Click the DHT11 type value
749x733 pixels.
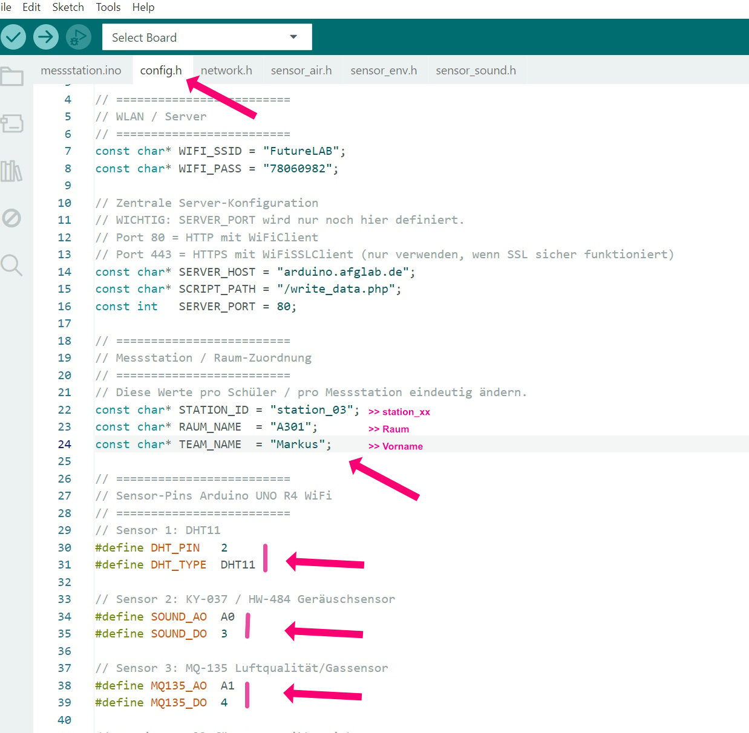click(x=238, y=565)
